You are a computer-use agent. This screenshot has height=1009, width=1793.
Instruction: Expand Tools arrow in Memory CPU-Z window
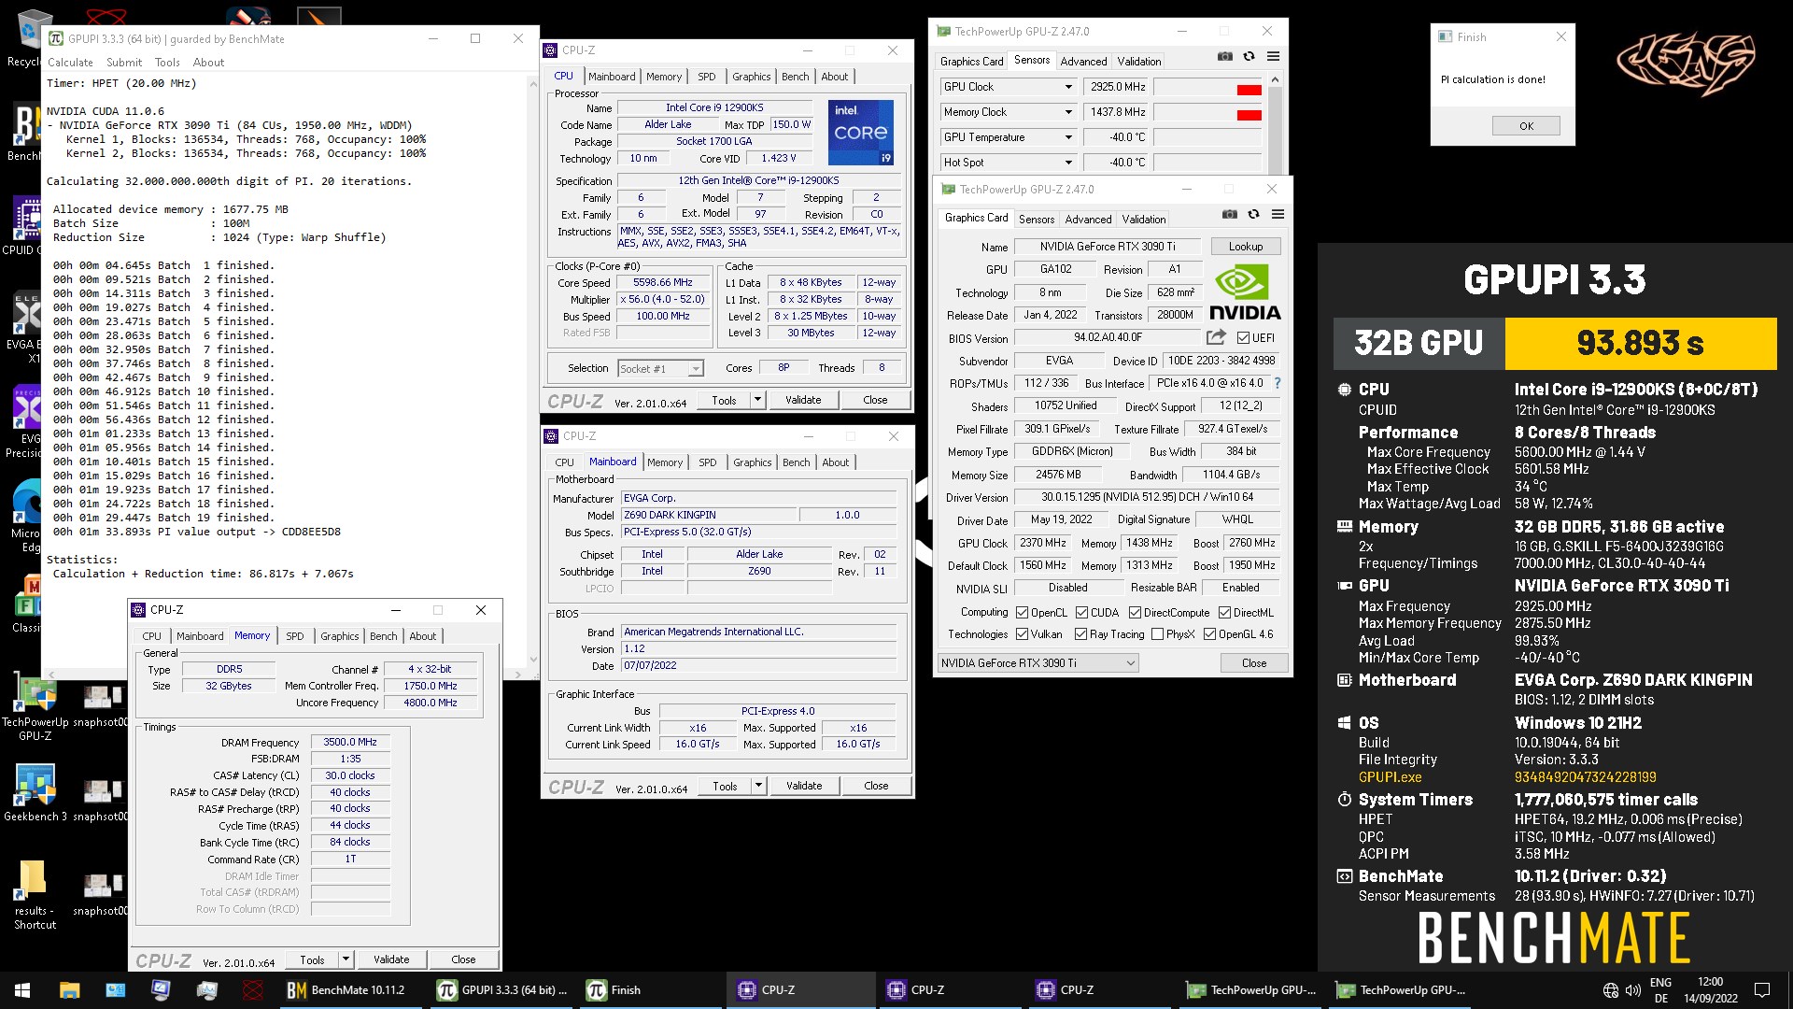[346, 959]
